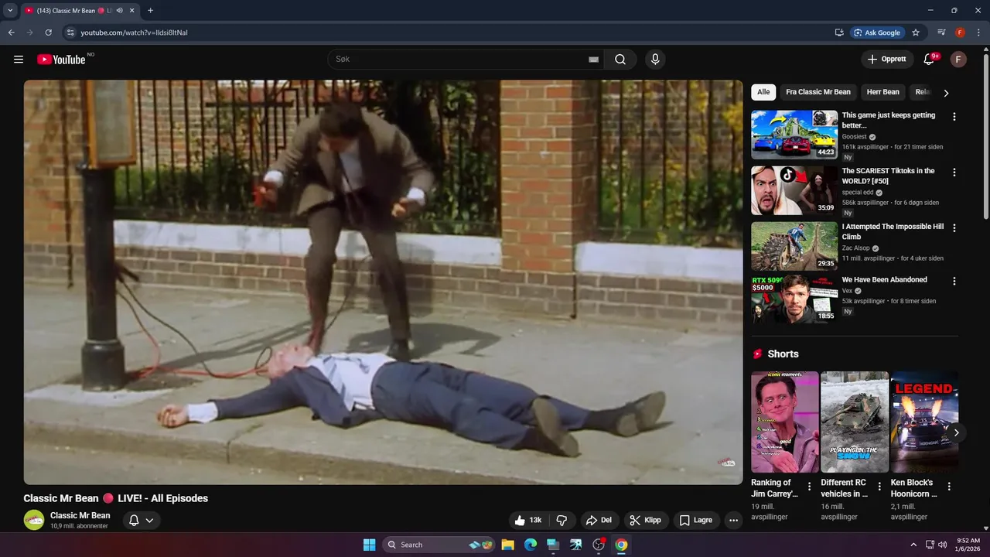Open the on-screen keyboard in the search box
Screen dimensions: 990x557
593,60
